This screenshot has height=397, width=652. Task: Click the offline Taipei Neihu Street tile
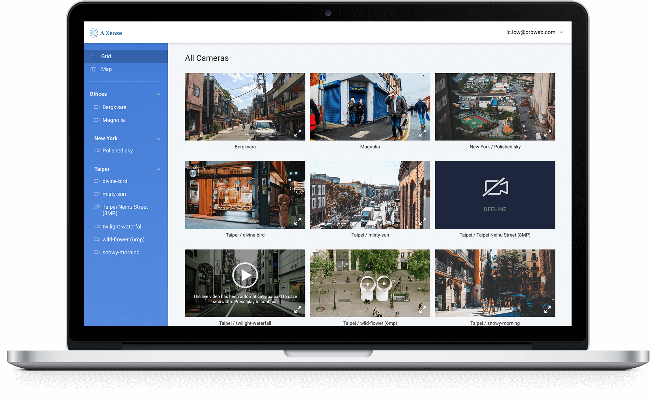click(x=495, y=195)
